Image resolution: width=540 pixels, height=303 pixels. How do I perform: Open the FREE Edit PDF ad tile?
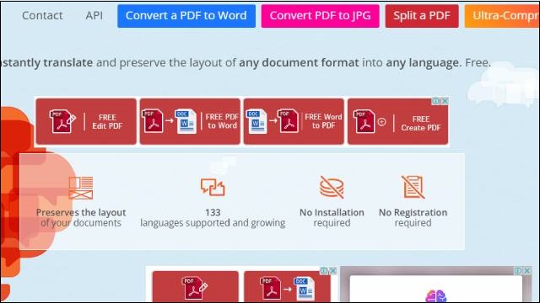click(86, 121)
